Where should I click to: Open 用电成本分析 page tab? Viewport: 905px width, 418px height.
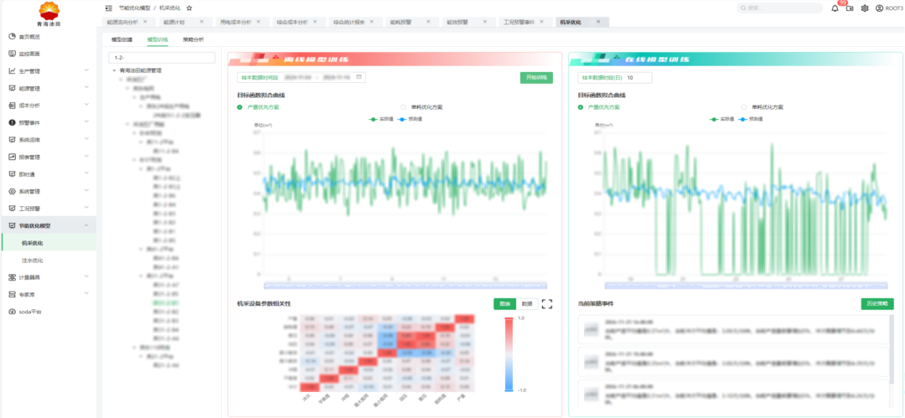coord(235,22)
